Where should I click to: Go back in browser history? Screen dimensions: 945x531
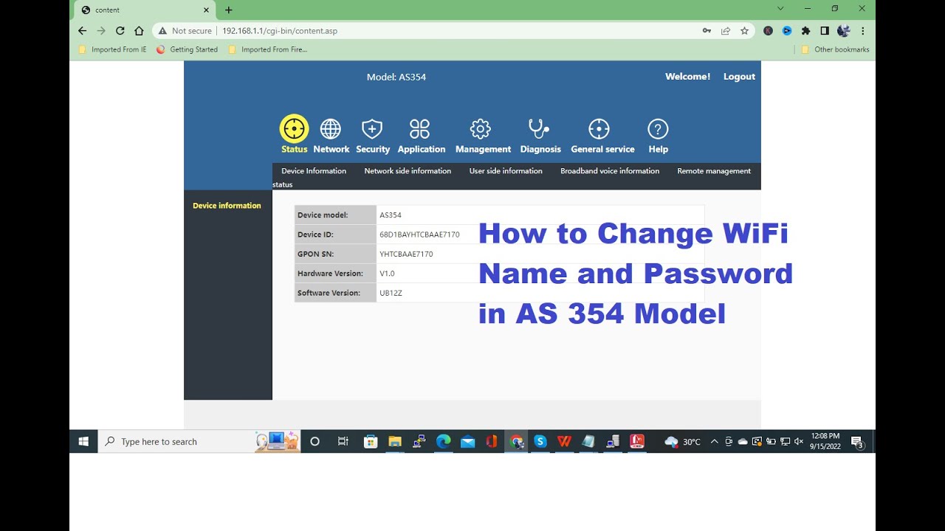click(82, 31)
